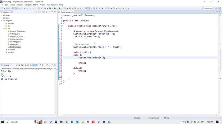Click the Debug bug icon in toolbar

(x=45, y=8)
